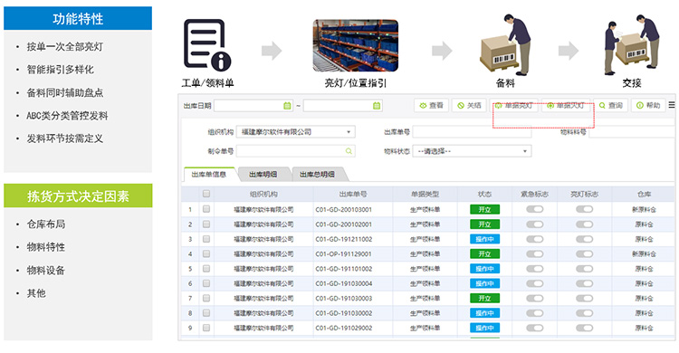Click 开立 status badge for C01-GD-200103001

(x=484, y=209)
